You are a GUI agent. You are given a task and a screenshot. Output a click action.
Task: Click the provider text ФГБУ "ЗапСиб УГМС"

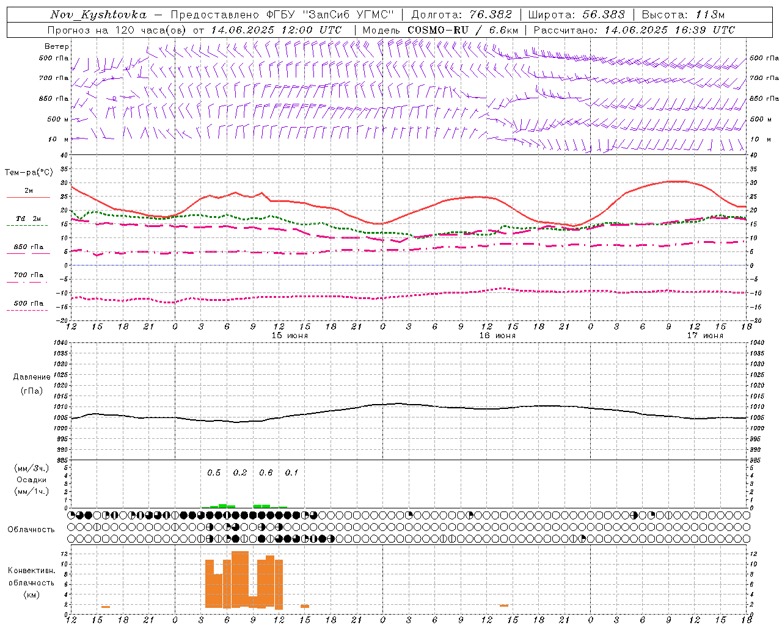pos(331,15)
